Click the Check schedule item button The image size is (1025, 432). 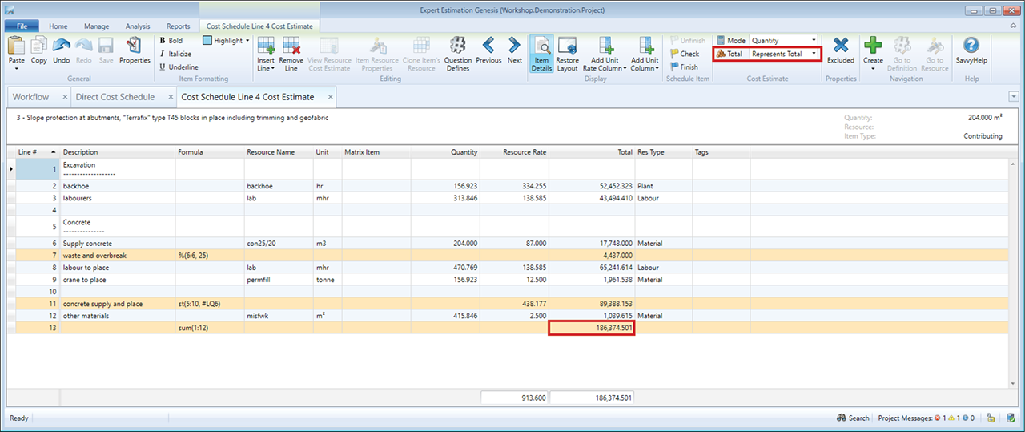685,54
